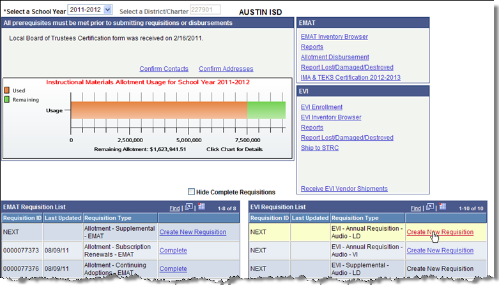Download EVI Requisition List grid to spreadsheet
The height and width of the screenshot is (285, 499).
[443, 207]
